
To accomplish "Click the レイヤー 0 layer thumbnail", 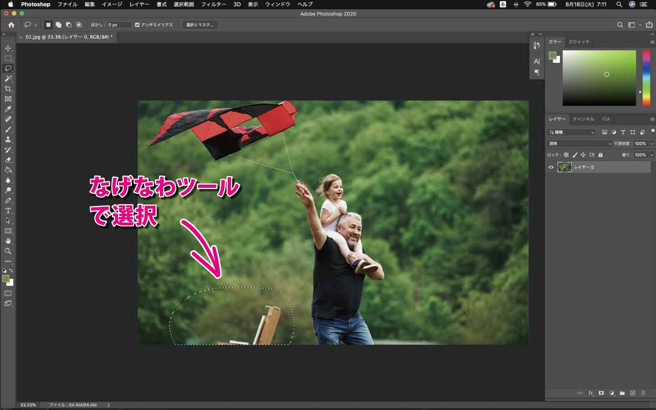I will click(565, 167).
